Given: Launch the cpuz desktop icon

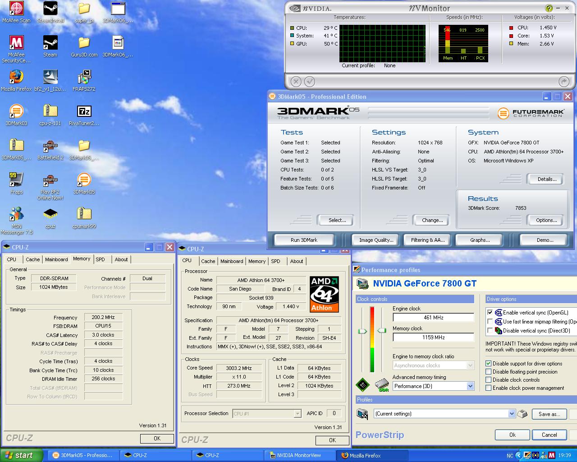Looking at the screenshot, I should pyautogui.click(x=50, y=218).
